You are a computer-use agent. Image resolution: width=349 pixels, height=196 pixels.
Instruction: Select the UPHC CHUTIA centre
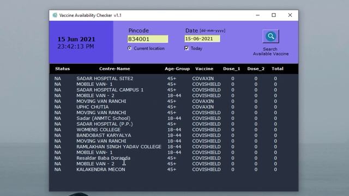tap(92, 107)
